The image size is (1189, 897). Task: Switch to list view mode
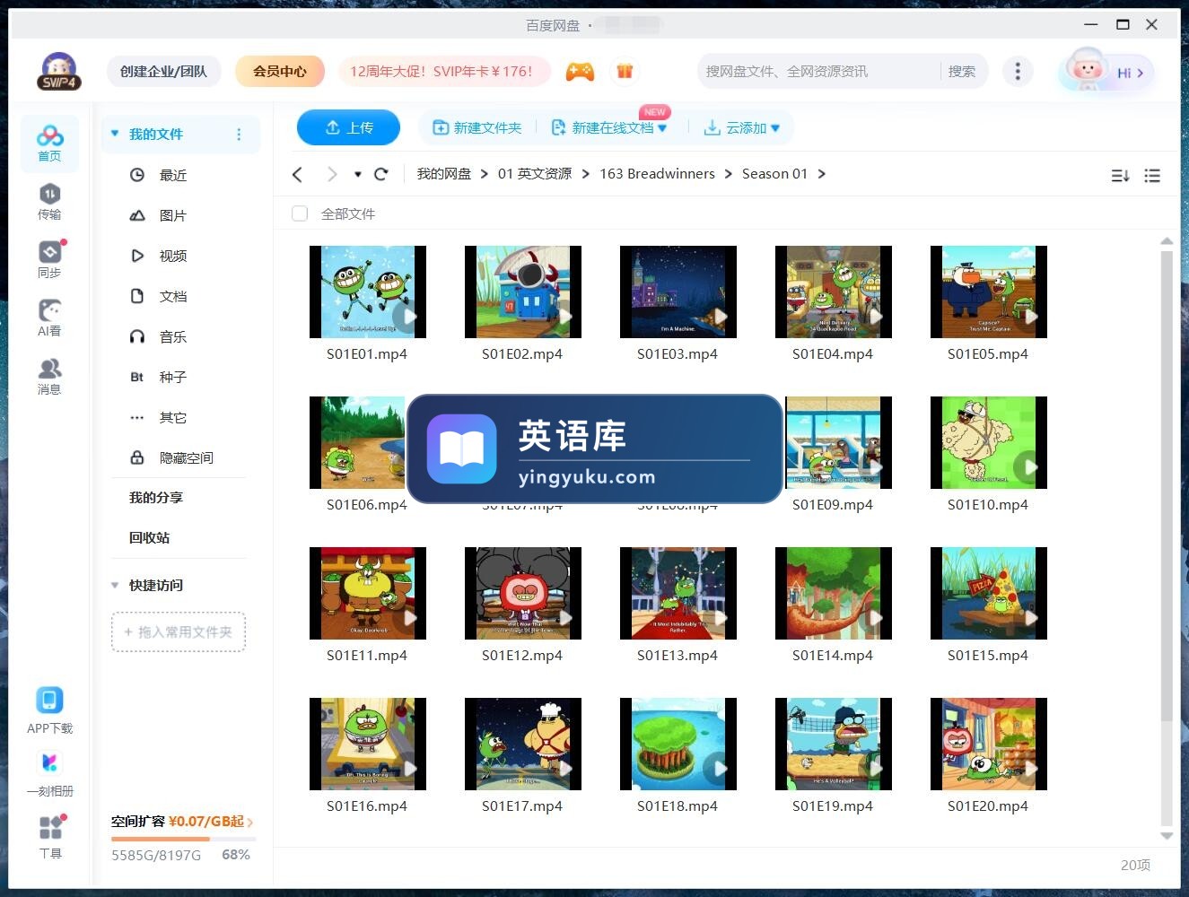click(1152, 176)
